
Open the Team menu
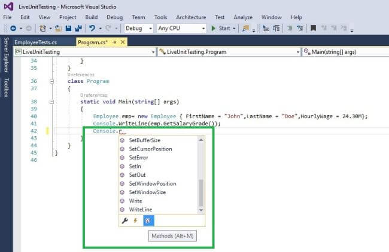[x=138, y=17]
